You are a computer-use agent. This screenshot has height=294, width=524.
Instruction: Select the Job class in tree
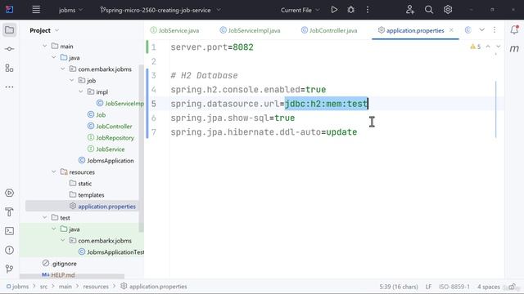(x=97, y=114)
